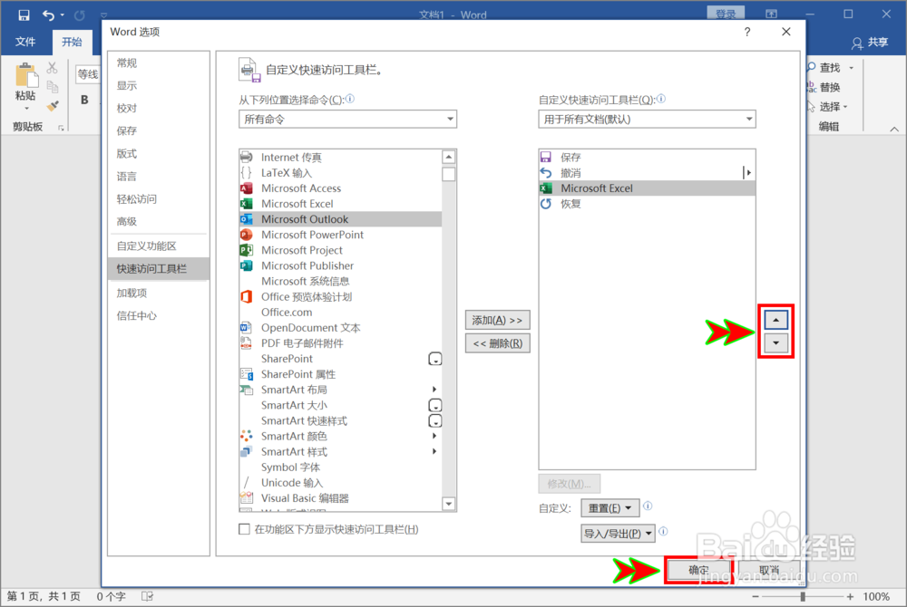907x607 pixels.
Task: Click zoom in plus button in status bar
Action: point(850,597)
